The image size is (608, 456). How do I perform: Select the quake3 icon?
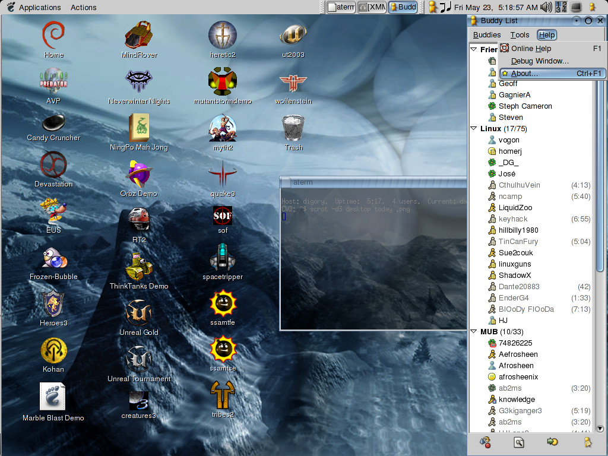[223, 174]
